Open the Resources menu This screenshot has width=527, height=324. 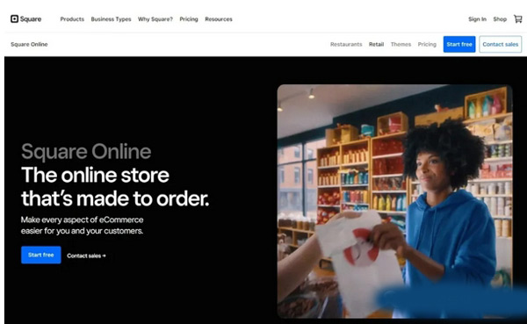tap(219, 19)
